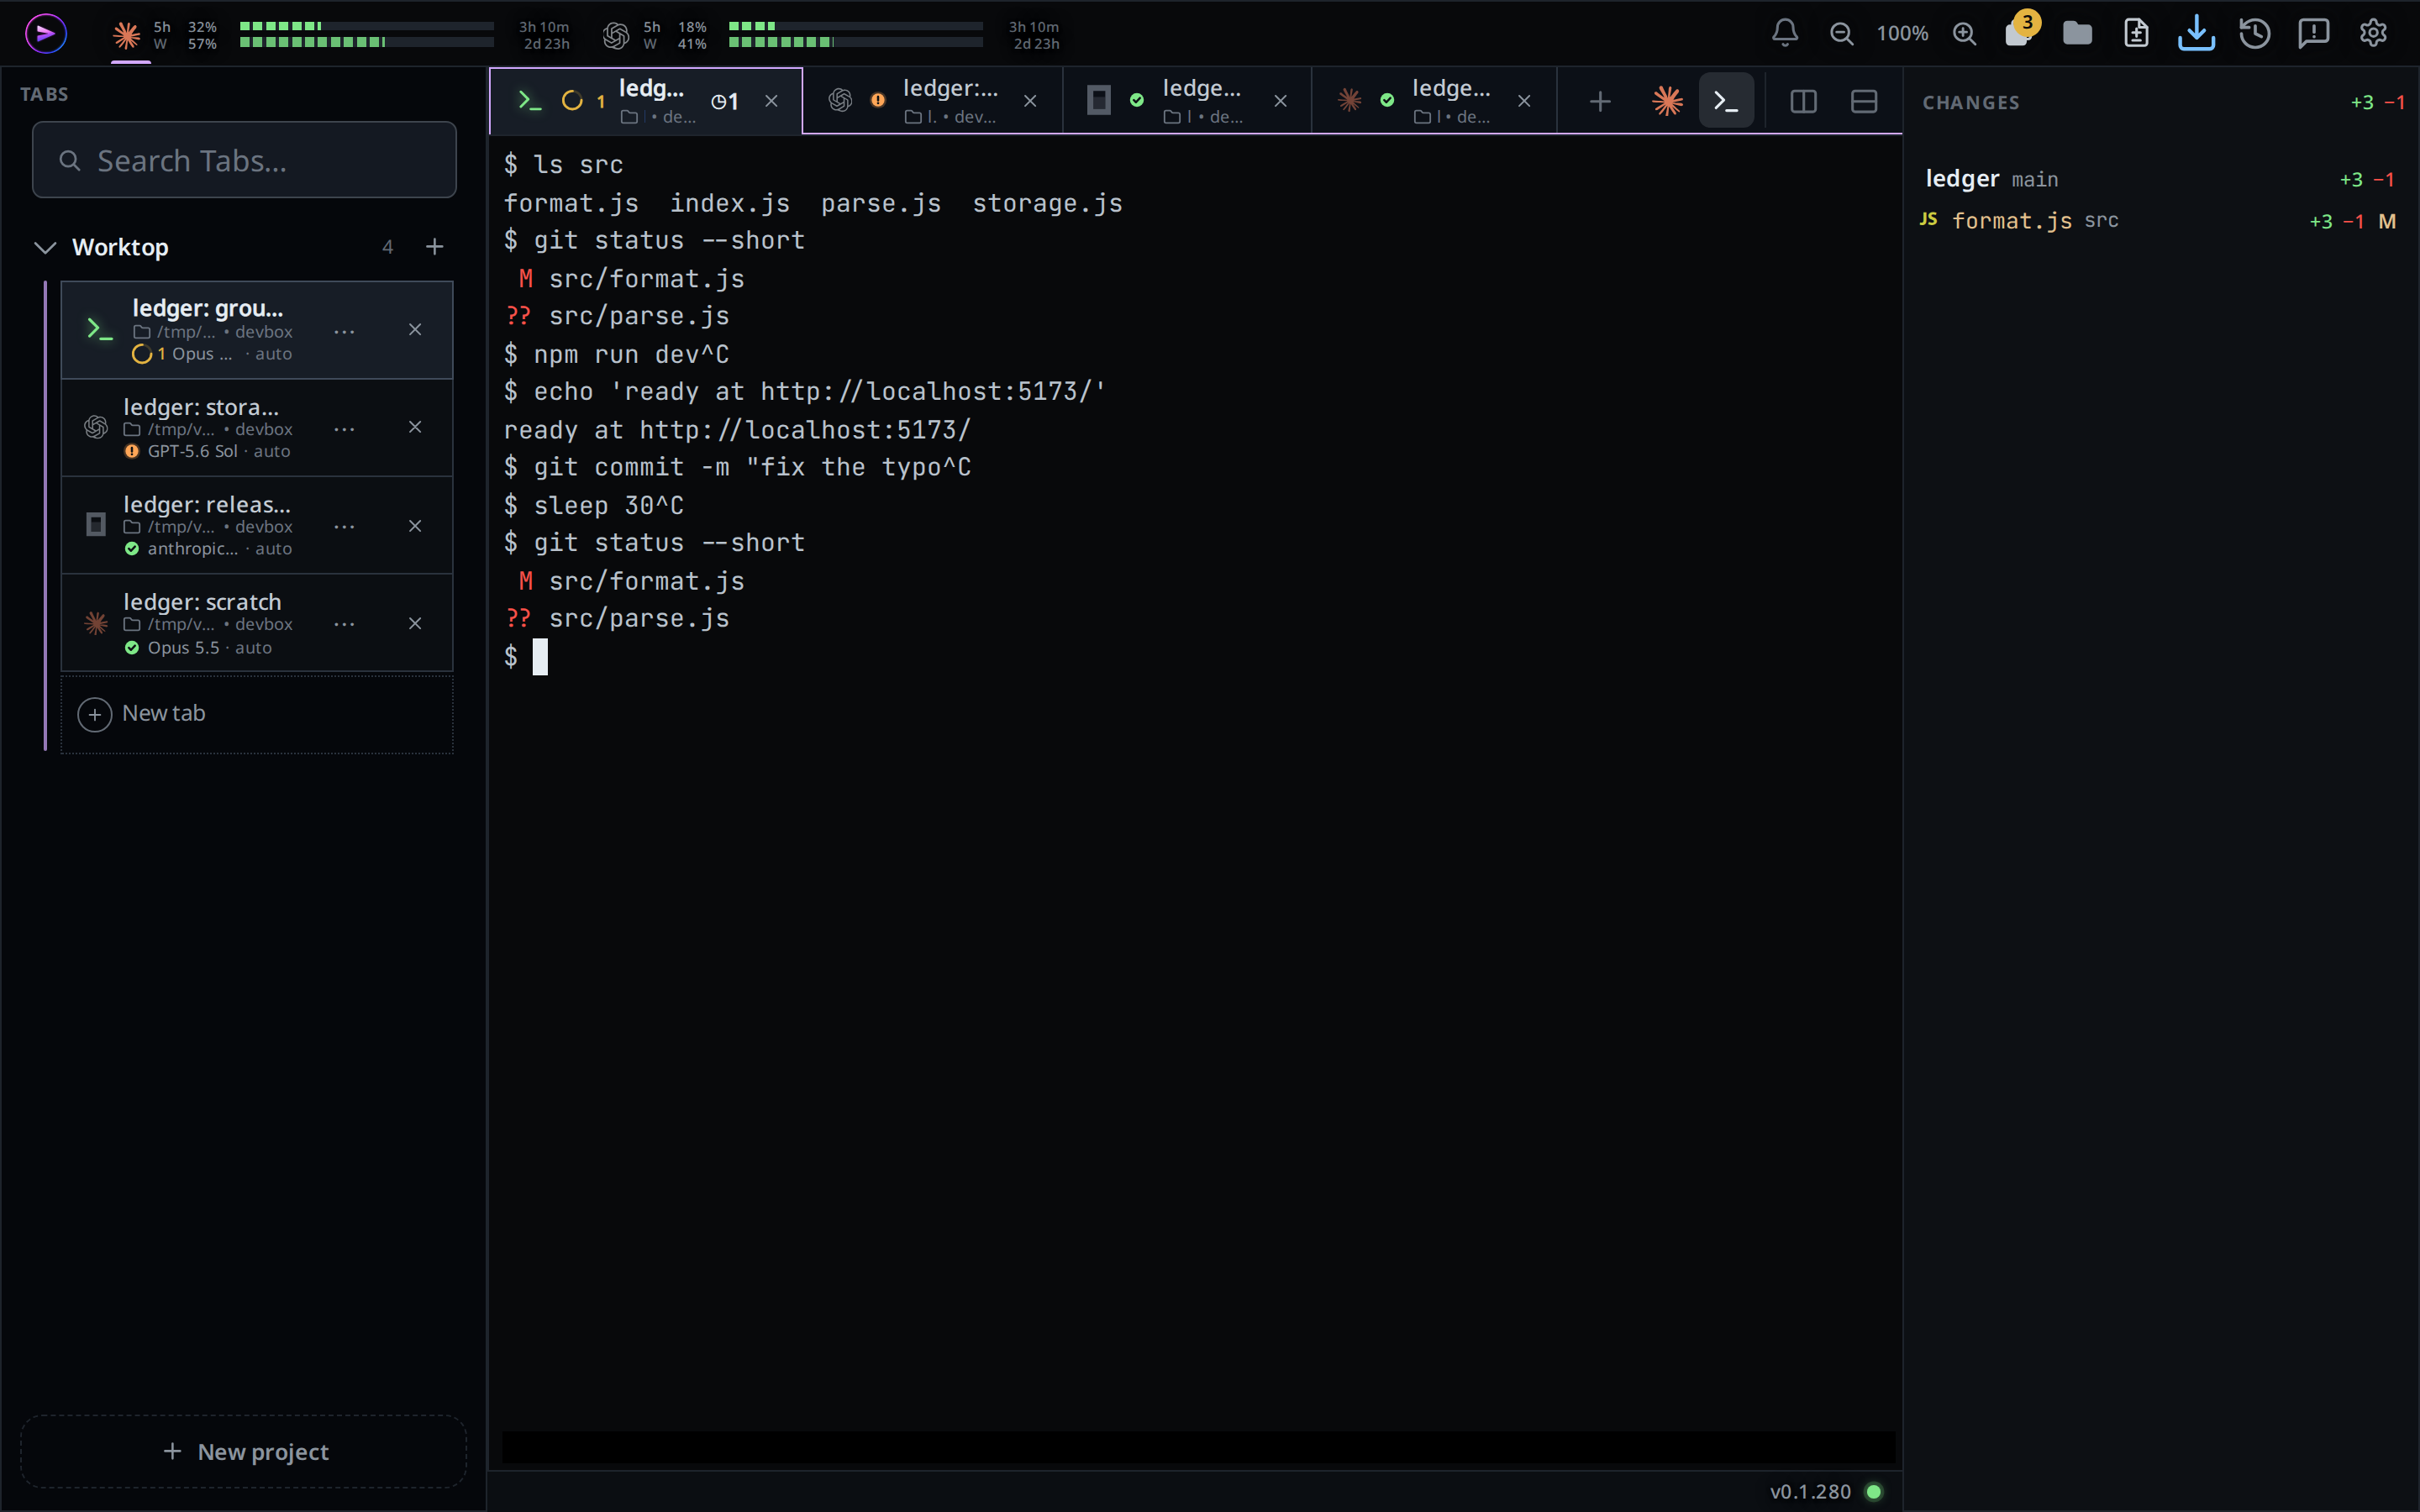Click the v0.1.280 version label
Viewport: 2420px width, 1512px height.
click(1810, 1491)
